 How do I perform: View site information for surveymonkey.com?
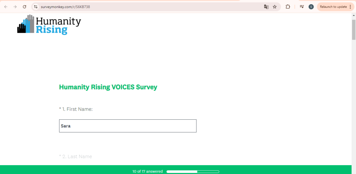click(x=35, y=7)
